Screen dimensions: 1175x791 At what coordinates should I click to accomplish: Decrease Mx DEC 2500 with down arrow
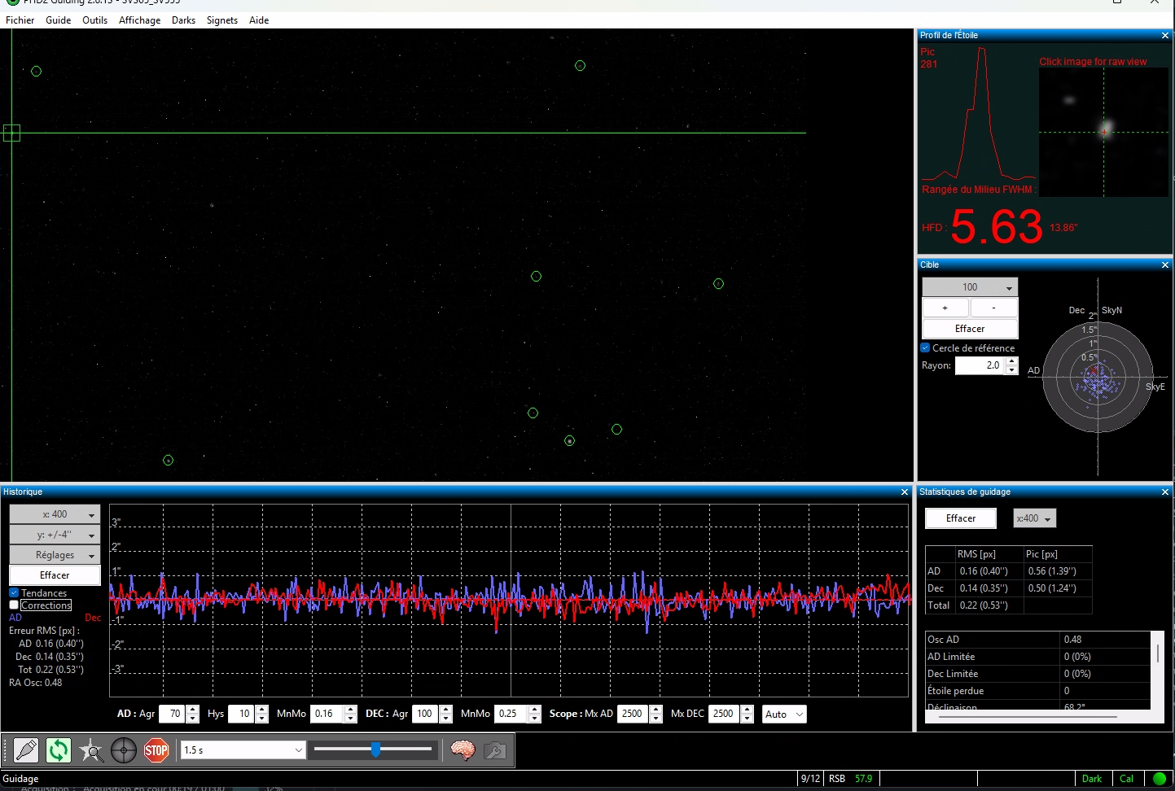pyautogui.click(x=748, y=719)
